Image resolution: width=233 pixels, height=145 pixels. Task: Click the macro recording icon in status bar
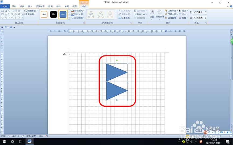(x=47, y=136)
